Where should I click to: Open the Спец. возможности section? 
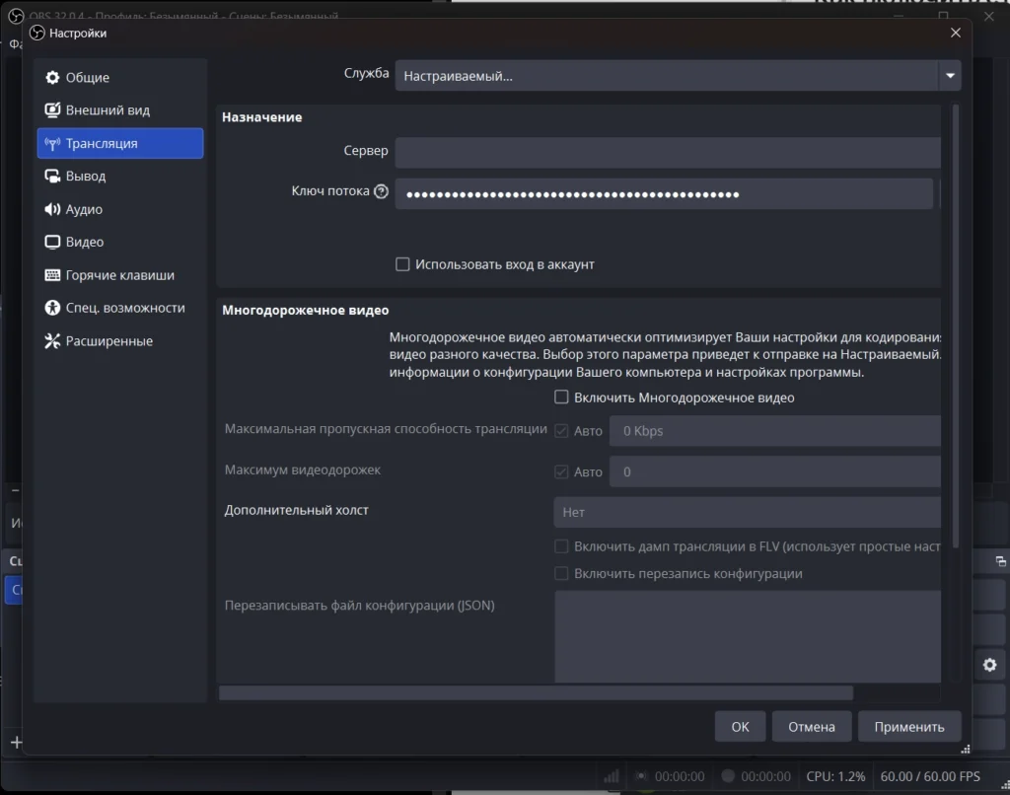click(x=125, y=308)
